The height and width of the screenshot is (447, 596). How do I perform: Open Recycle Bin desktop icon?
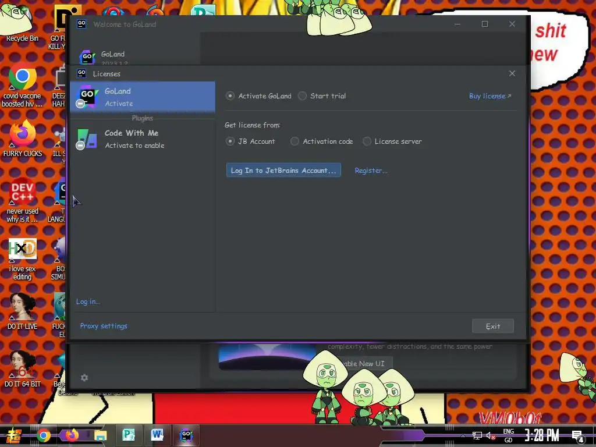click(x=22, y=22)
